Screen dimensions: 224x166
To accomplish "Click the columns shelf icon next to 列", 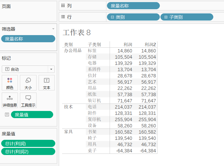I will pos(63,6).
